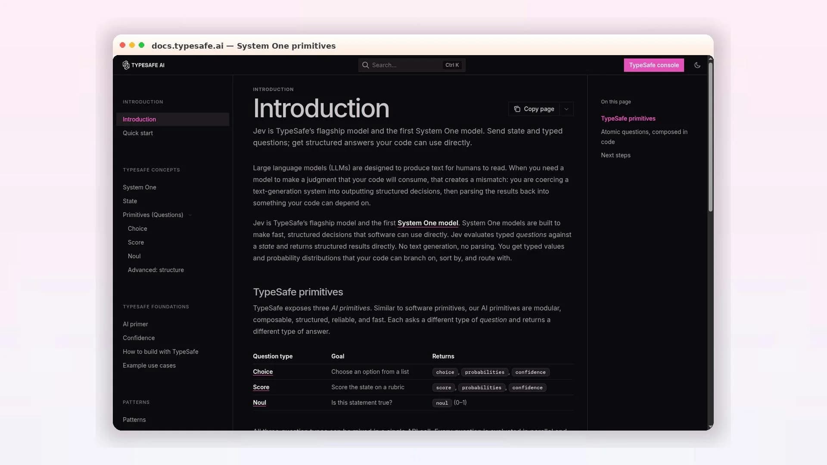The image size is (827, 465).
Task: Open the Confidence foundations page
Action: pos(139,338)
